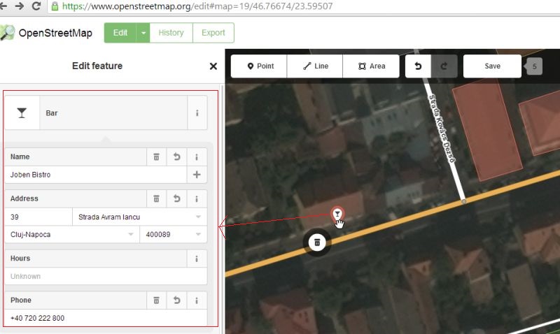The height and width of the screenshot is (334, 560).
Task: Select the Point drawing tool
Action: (259, 66)
